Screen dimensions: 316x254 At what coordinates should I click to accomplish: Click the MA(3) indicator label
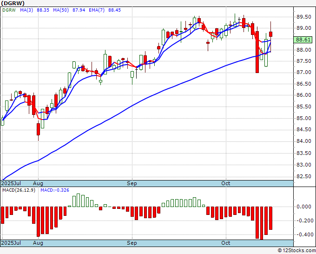point(26,10)
